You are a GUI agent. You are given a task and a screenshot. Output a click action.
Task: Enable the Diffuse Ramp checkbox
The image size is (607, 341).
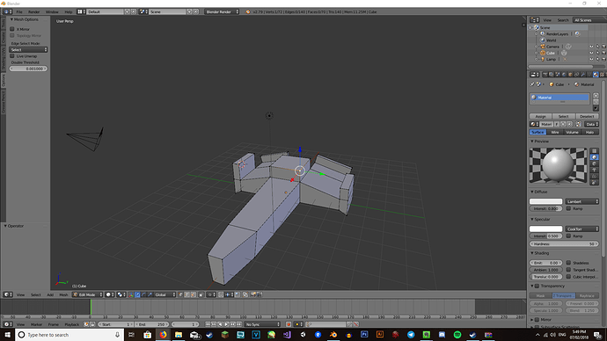point(568,208)
